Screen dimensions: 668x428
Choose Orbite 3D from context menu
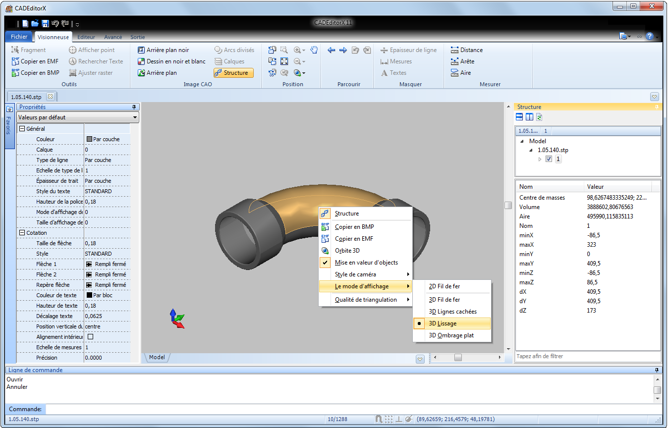[347, 251]
